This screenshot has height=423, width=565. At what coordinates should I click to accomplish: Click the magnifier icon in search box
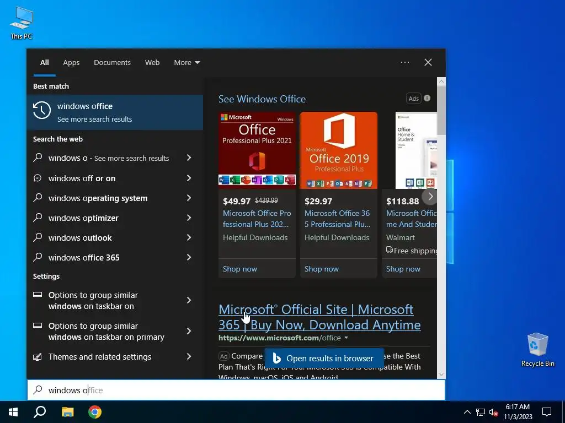(x=38, y=390)
